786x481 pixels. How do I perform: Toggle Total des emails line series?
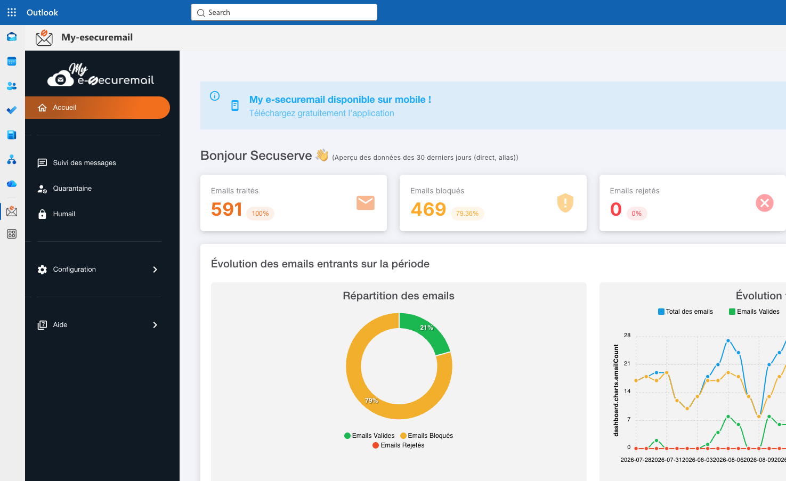click(685, 312)
